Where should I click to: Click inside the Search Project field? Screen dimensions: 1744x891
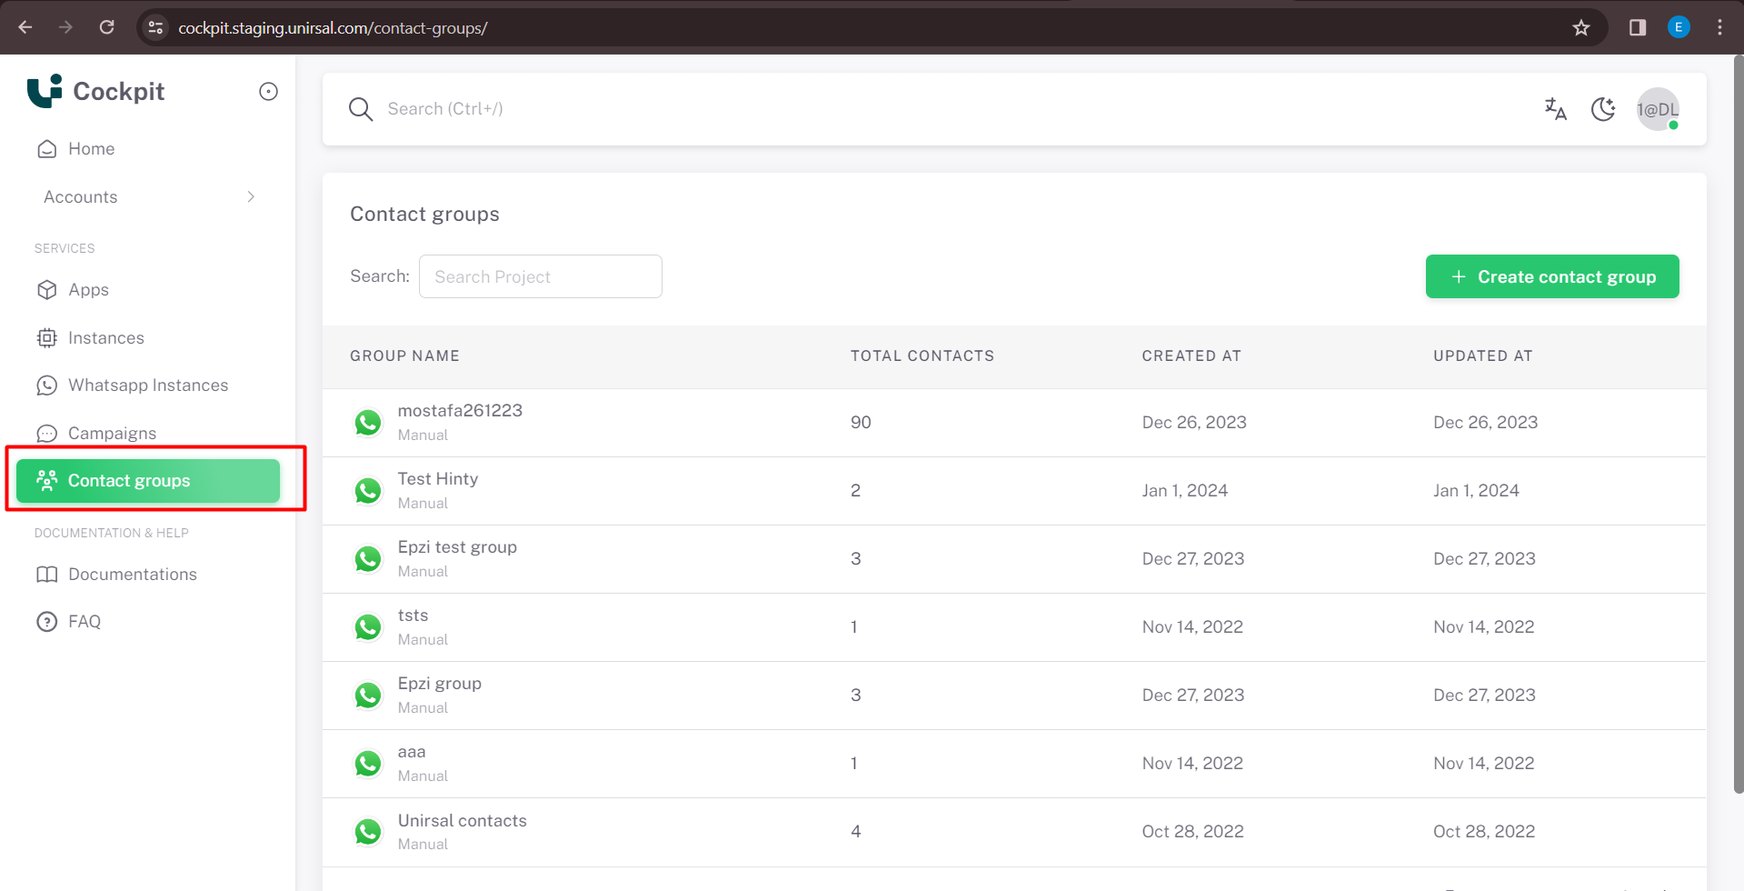[540, 276]
